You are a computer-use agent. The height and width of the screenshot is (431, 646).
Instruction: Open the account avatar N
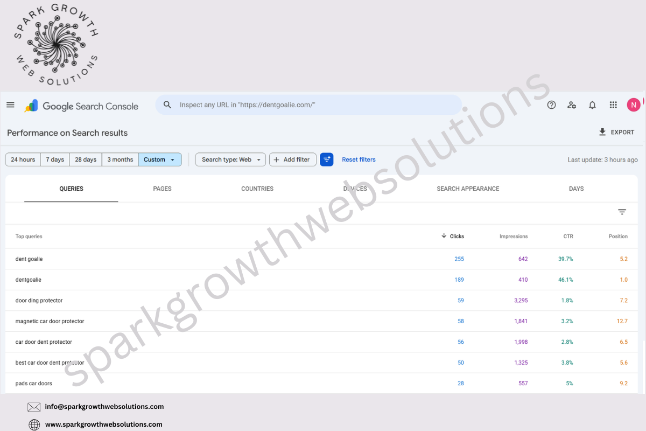(634, 105)
